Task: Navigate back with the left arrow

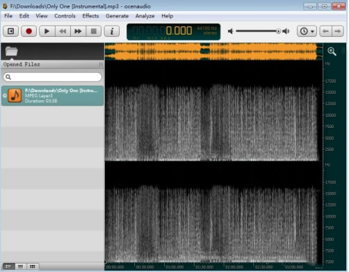Action: (x=325, y=31)
